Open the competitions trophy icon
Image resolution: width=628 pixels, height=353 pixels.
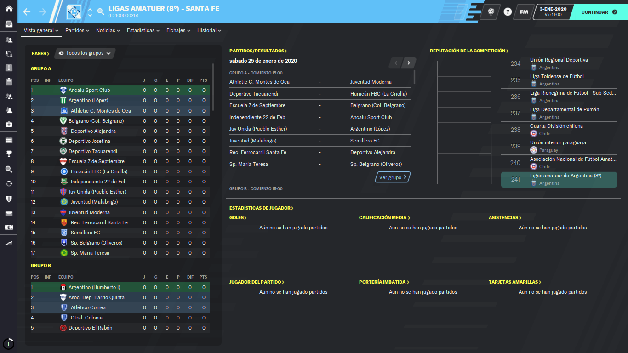8,154
